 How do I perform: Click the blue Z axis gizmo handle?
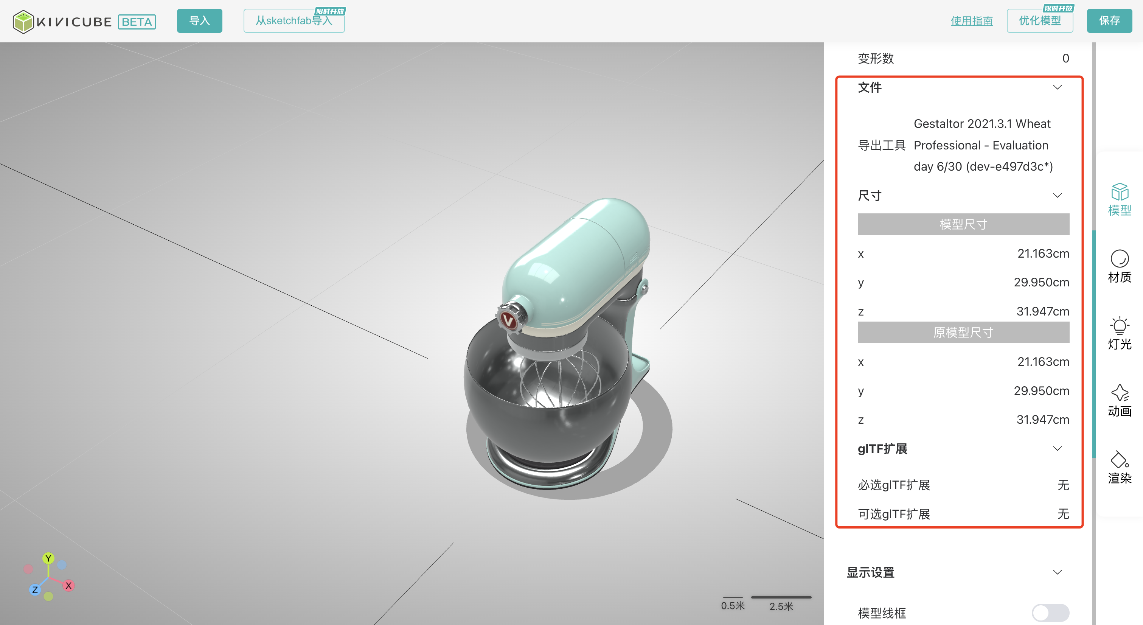(35, 589)
